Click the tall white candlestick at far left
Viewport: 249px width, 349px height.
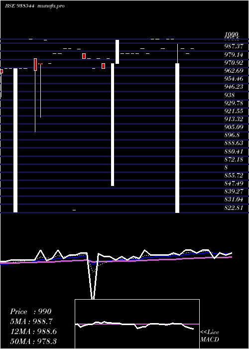pos(15,140)
